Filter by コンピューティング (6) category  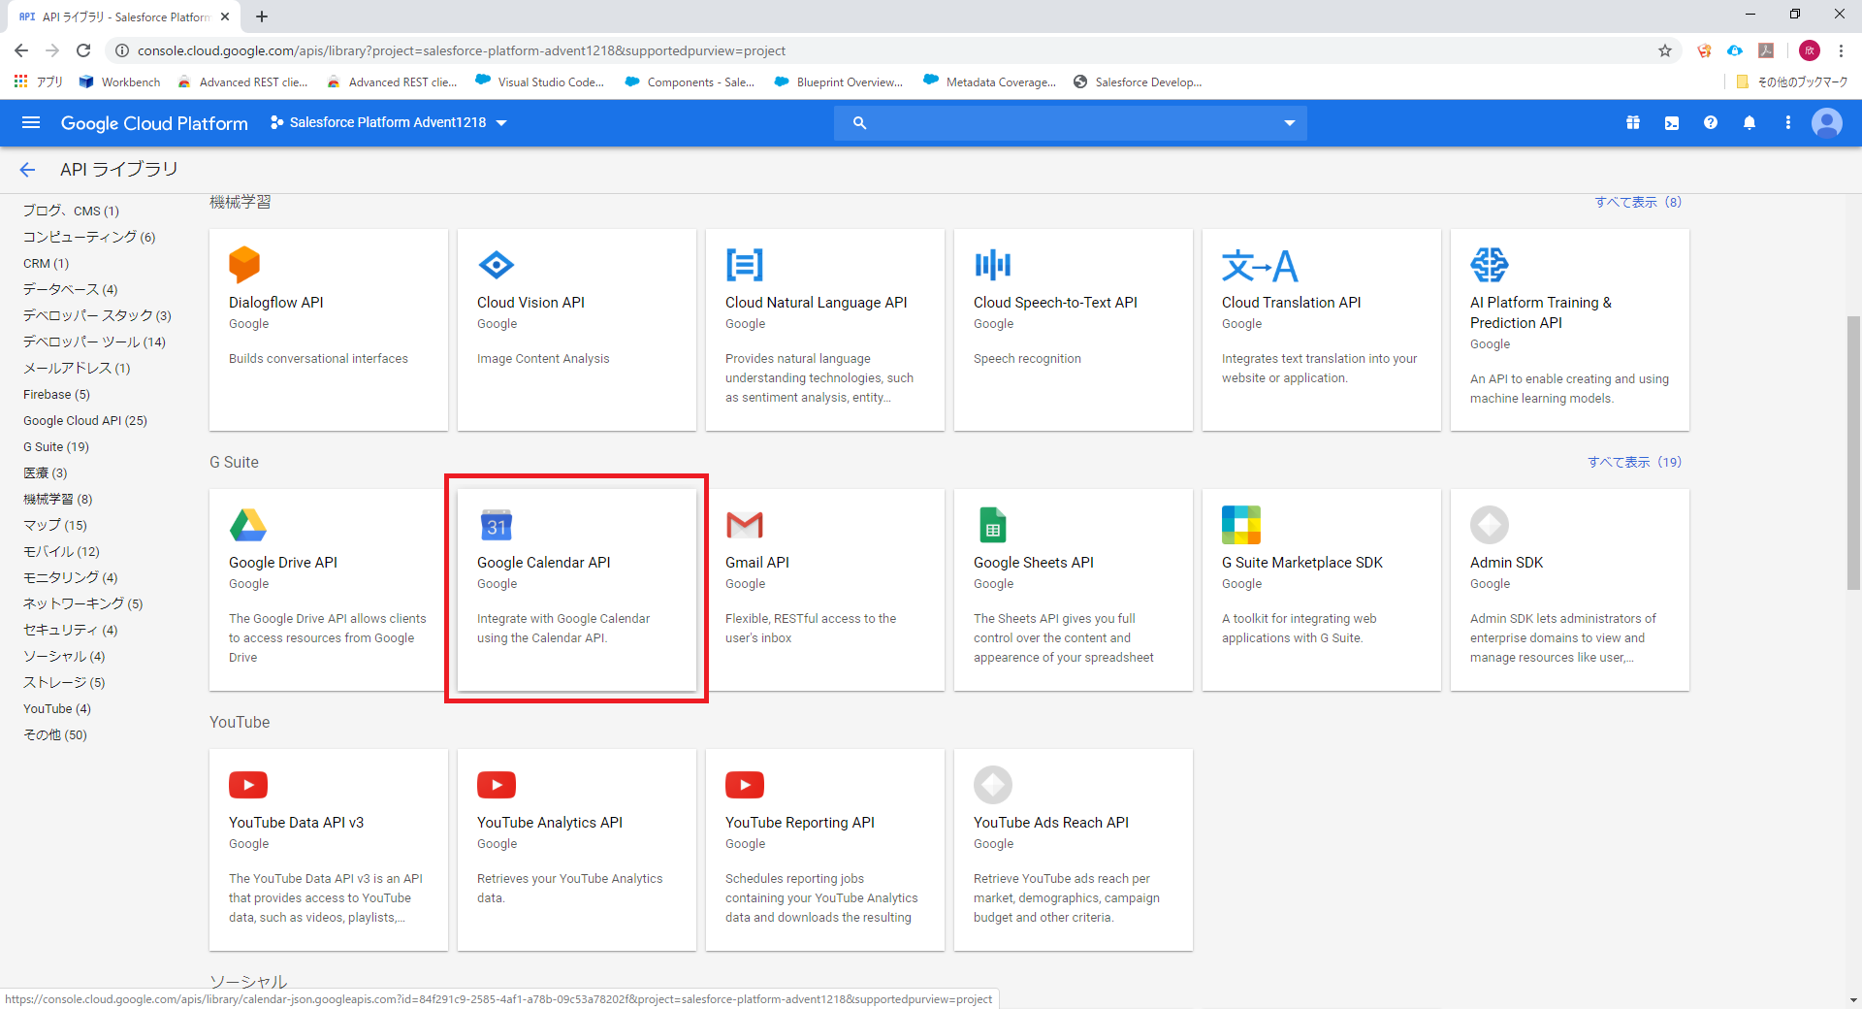[89, 238]
